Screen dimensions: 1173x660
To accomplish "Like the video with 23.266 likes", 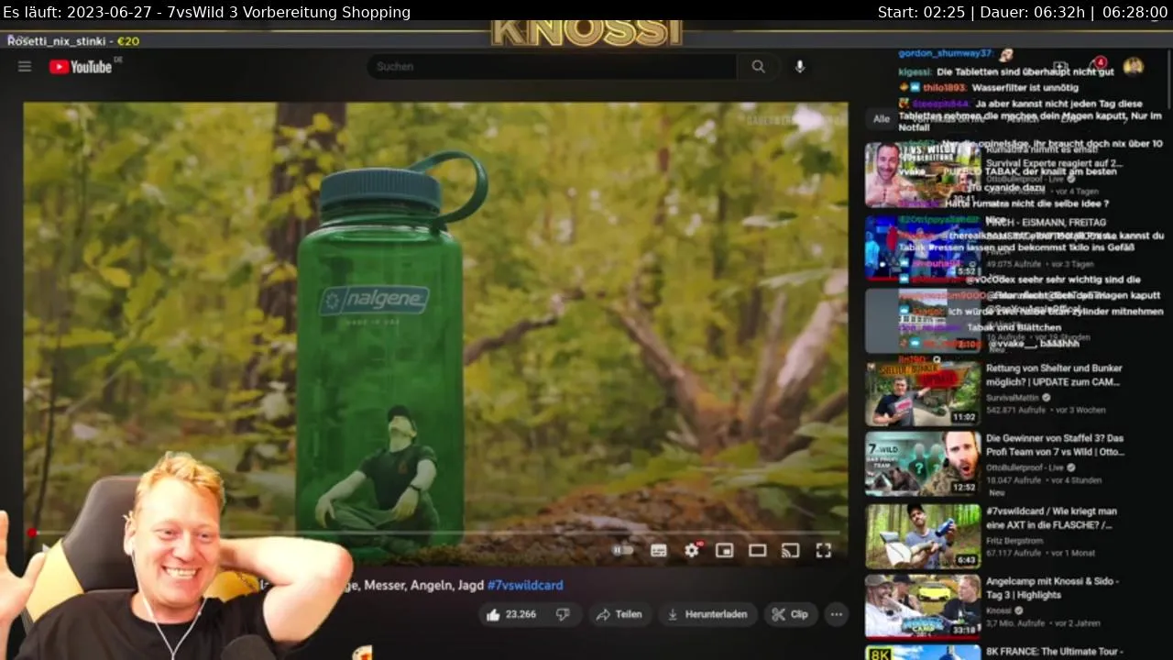I will 513,614.
